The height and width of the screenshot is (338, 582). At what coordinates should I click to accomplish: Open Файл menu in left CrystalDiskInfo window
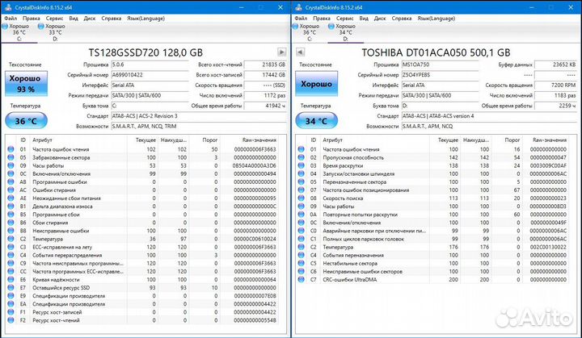click(x=11, y=19)
